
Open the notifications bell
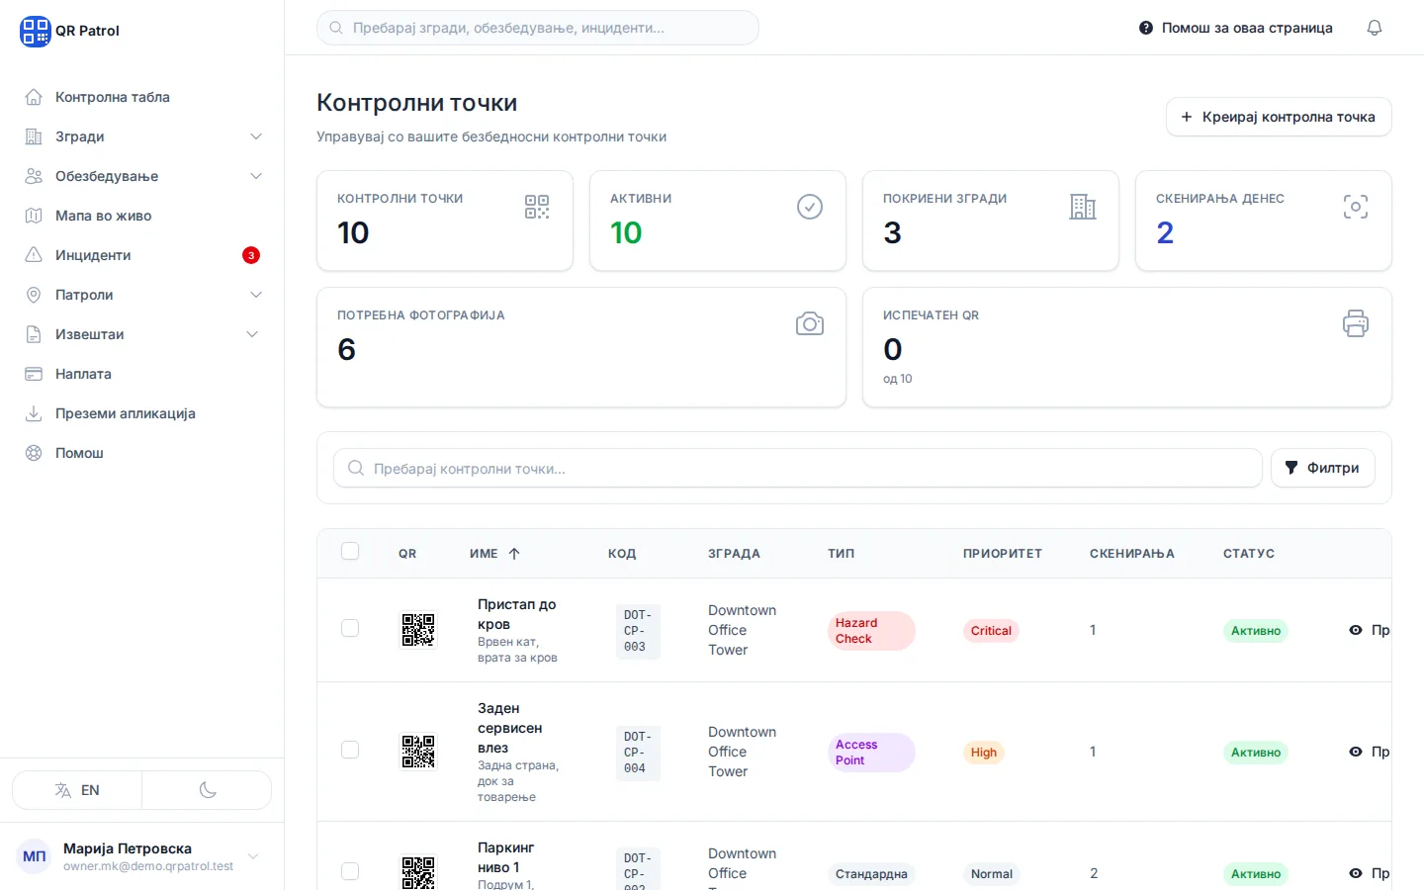pos(1375,28)
